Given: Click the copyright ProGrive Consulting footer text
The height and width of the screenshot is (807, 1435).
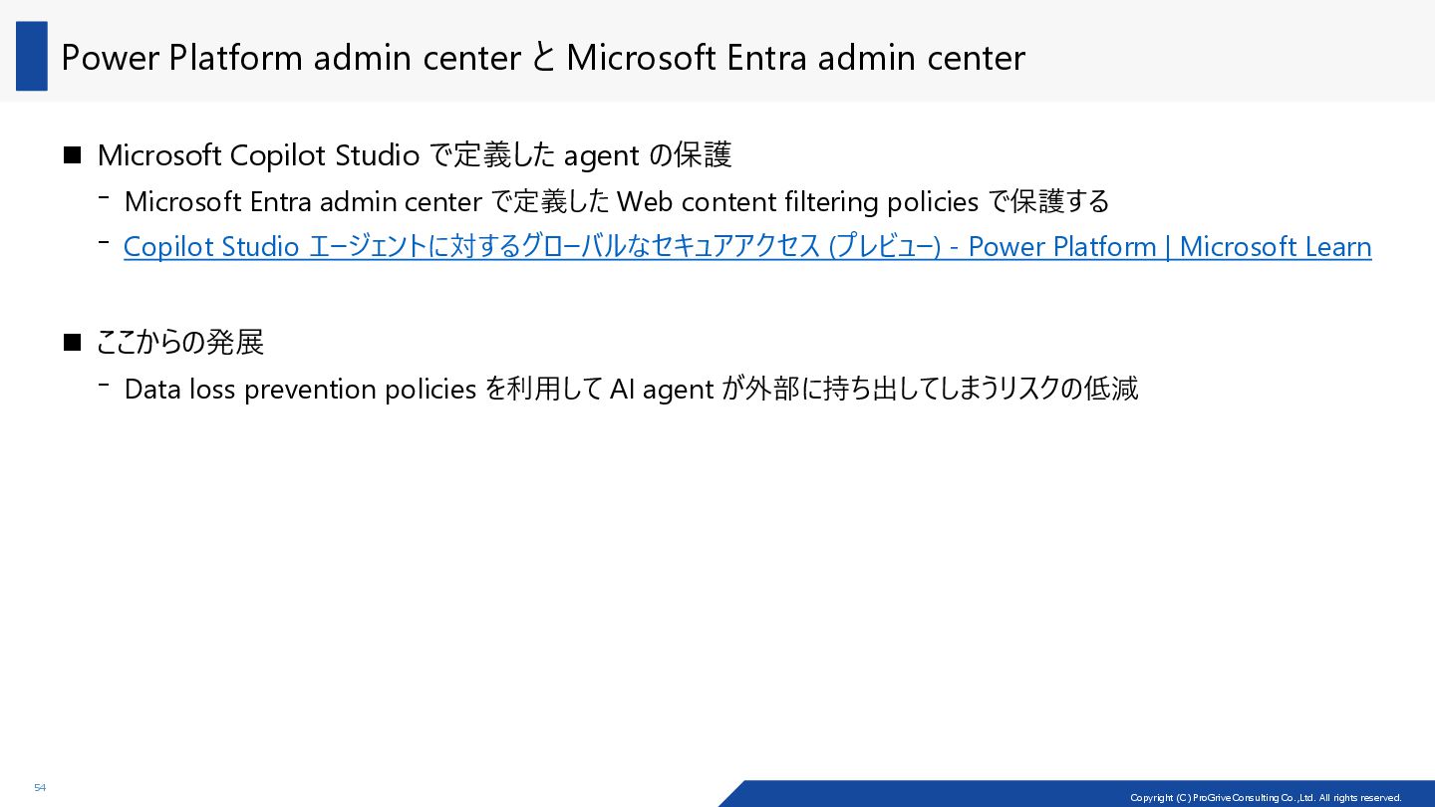Looking at the screenshot, I should (1266, 798).
